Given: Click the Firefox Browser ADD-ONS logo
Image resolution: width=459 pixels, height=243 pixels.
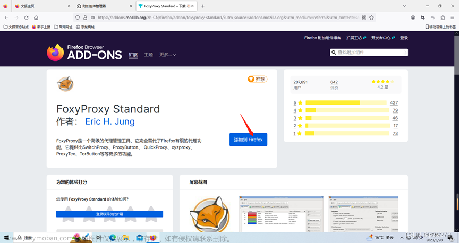Looking at the screenshot, I should point(84,53).
